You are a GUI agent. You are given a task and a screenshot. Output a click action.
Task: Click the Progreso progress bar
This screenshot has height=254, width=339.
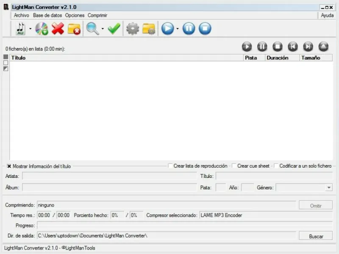tap(185, 225)
